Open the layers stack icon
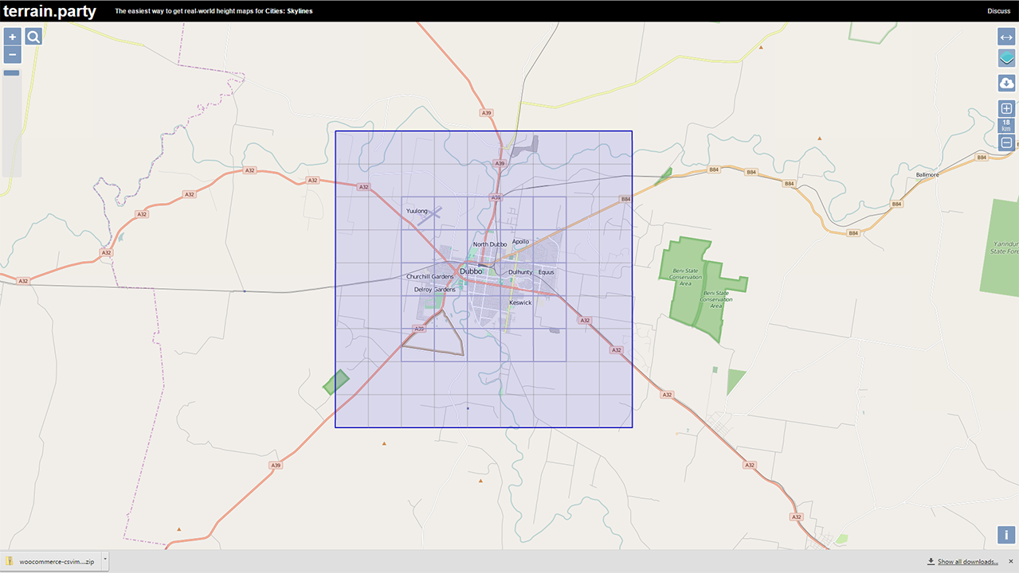The height and width of the screenshot is (573, 1019). pyautogui.click(x=1006, y=58)
